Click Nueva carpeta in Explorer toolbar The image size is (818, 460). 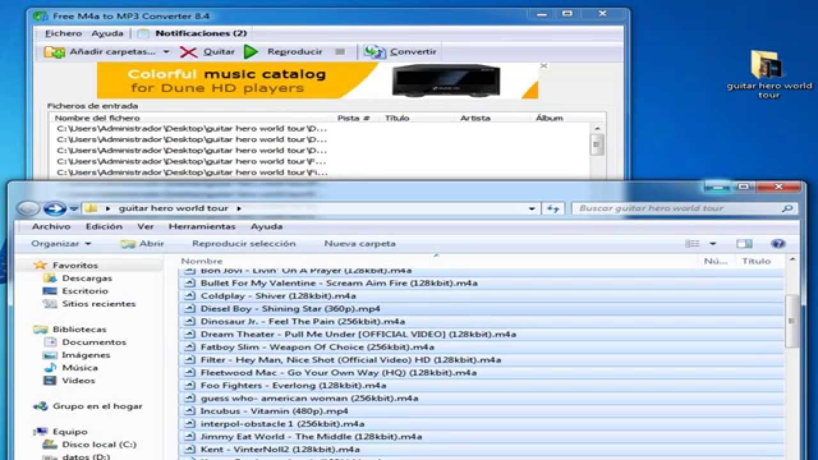click(360, 243)
